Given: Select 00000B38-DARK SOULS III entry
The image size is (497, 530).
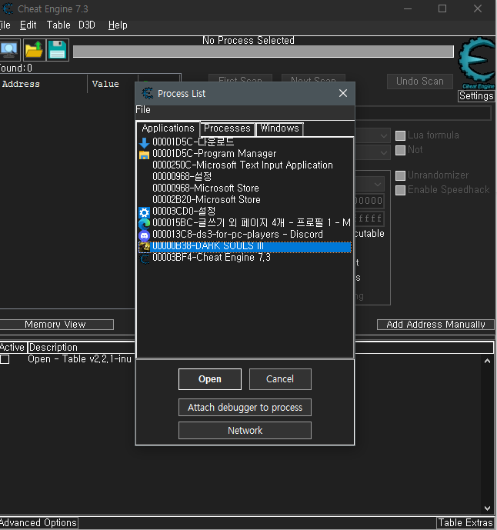Looking at the screenshot, I should pyautogui.click(x=245, y=246).
